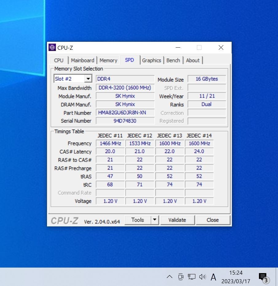This screenshot has height=286, width=278.
Task: Click the DRAM Manuf. SK Hynix value
Action: [125, 104]
